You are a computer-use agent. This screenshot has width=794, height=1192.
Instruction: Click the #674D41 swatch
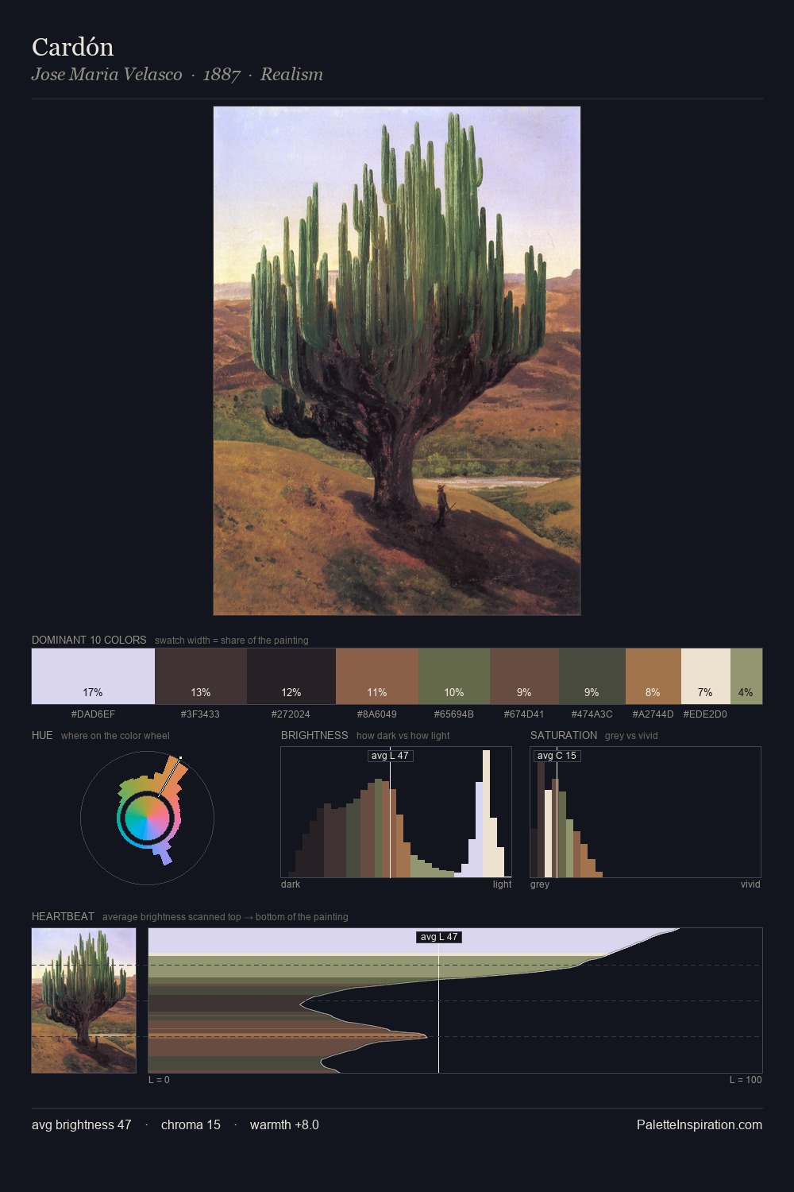[x=524, y=676]
